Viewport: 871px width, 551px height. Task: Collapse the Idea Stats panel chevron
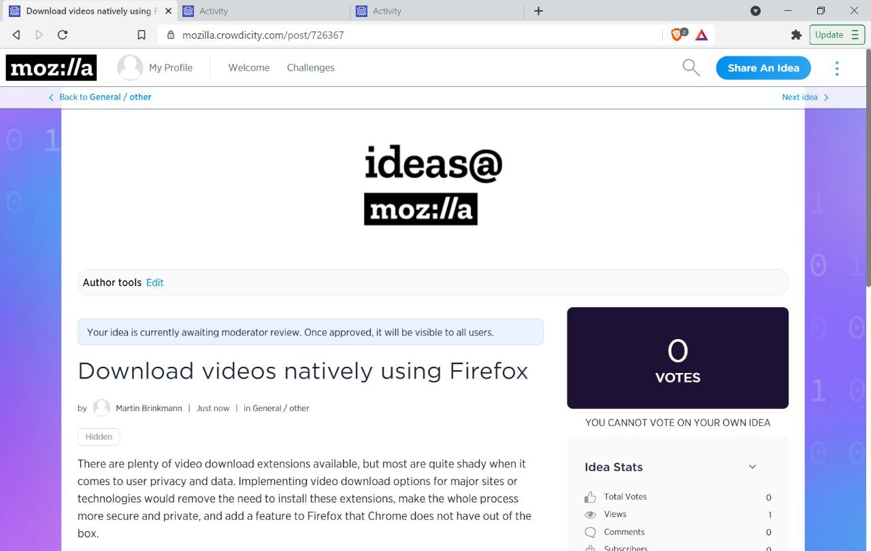(x=753, y=467)
